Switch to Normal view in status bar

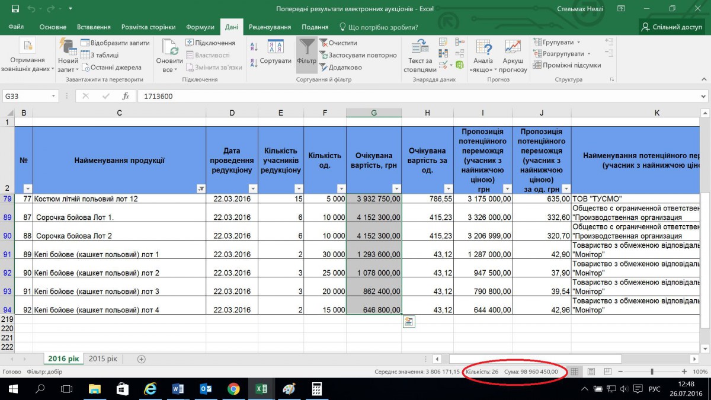tap(574, 372)
